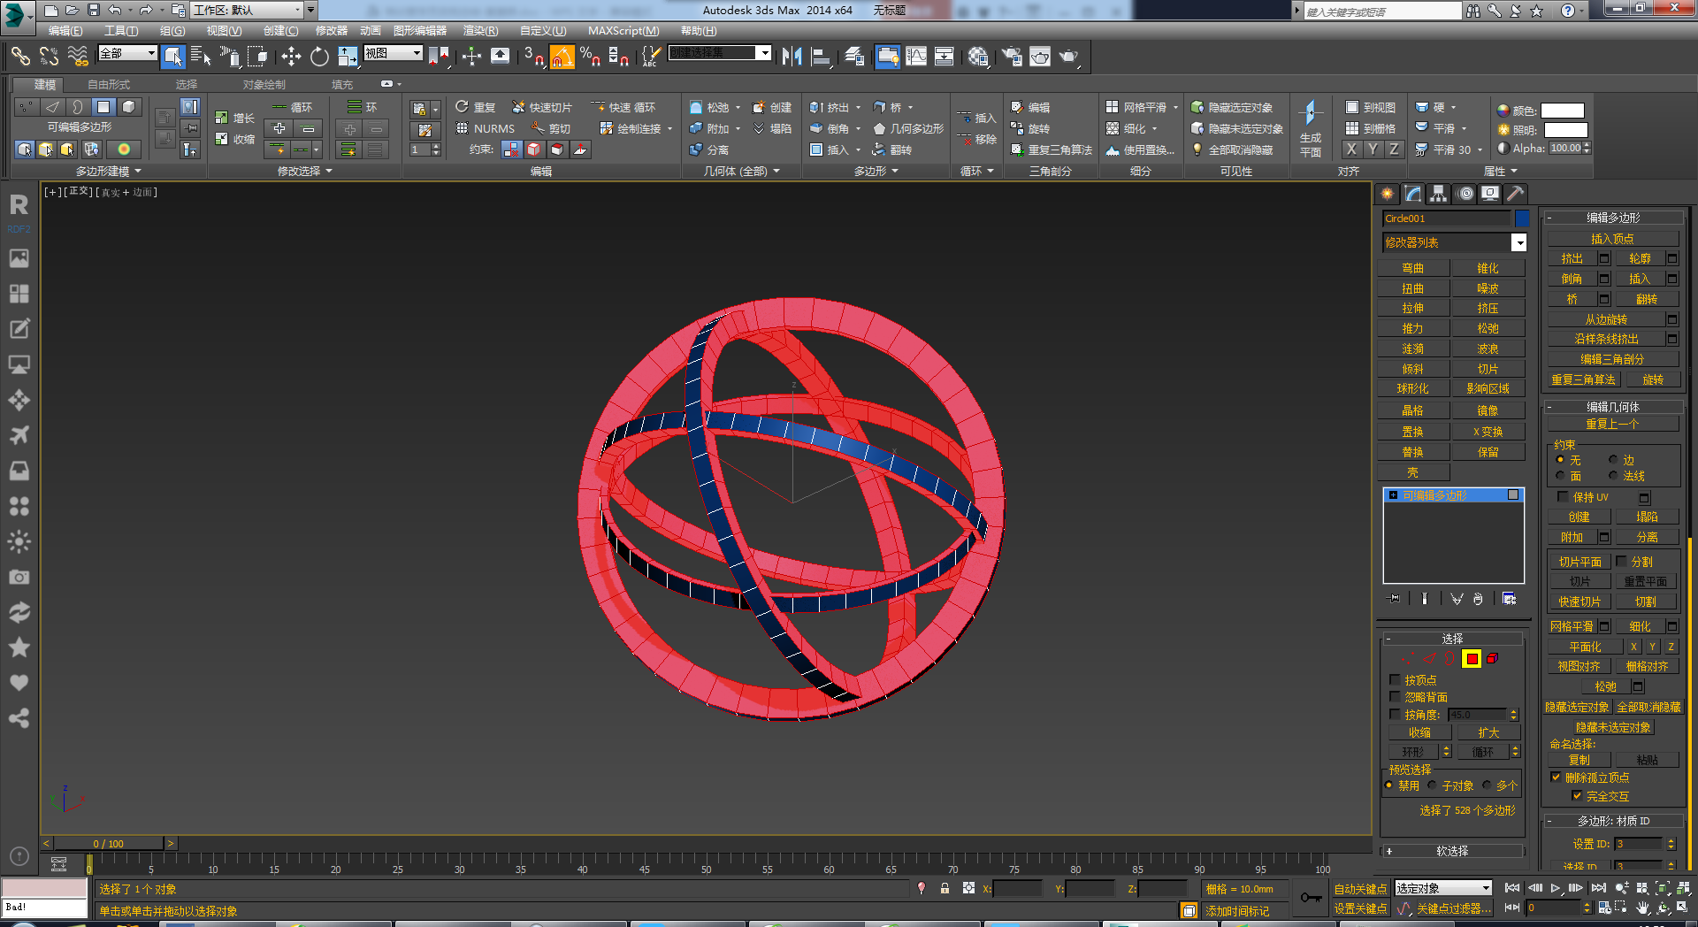Select Edge sub-object level in Selection rollout
The image size is (1698, 927).
(x=1429, y=659)
